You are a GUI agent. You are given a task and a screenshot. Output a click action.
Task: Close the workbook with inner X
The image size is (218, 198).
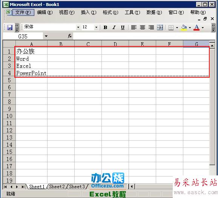pos(212,18)
